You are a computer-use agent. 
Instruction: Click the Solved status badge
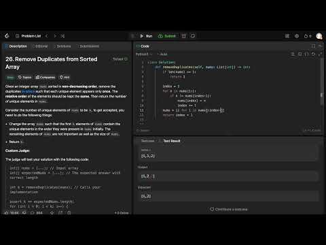click(120, 59)
